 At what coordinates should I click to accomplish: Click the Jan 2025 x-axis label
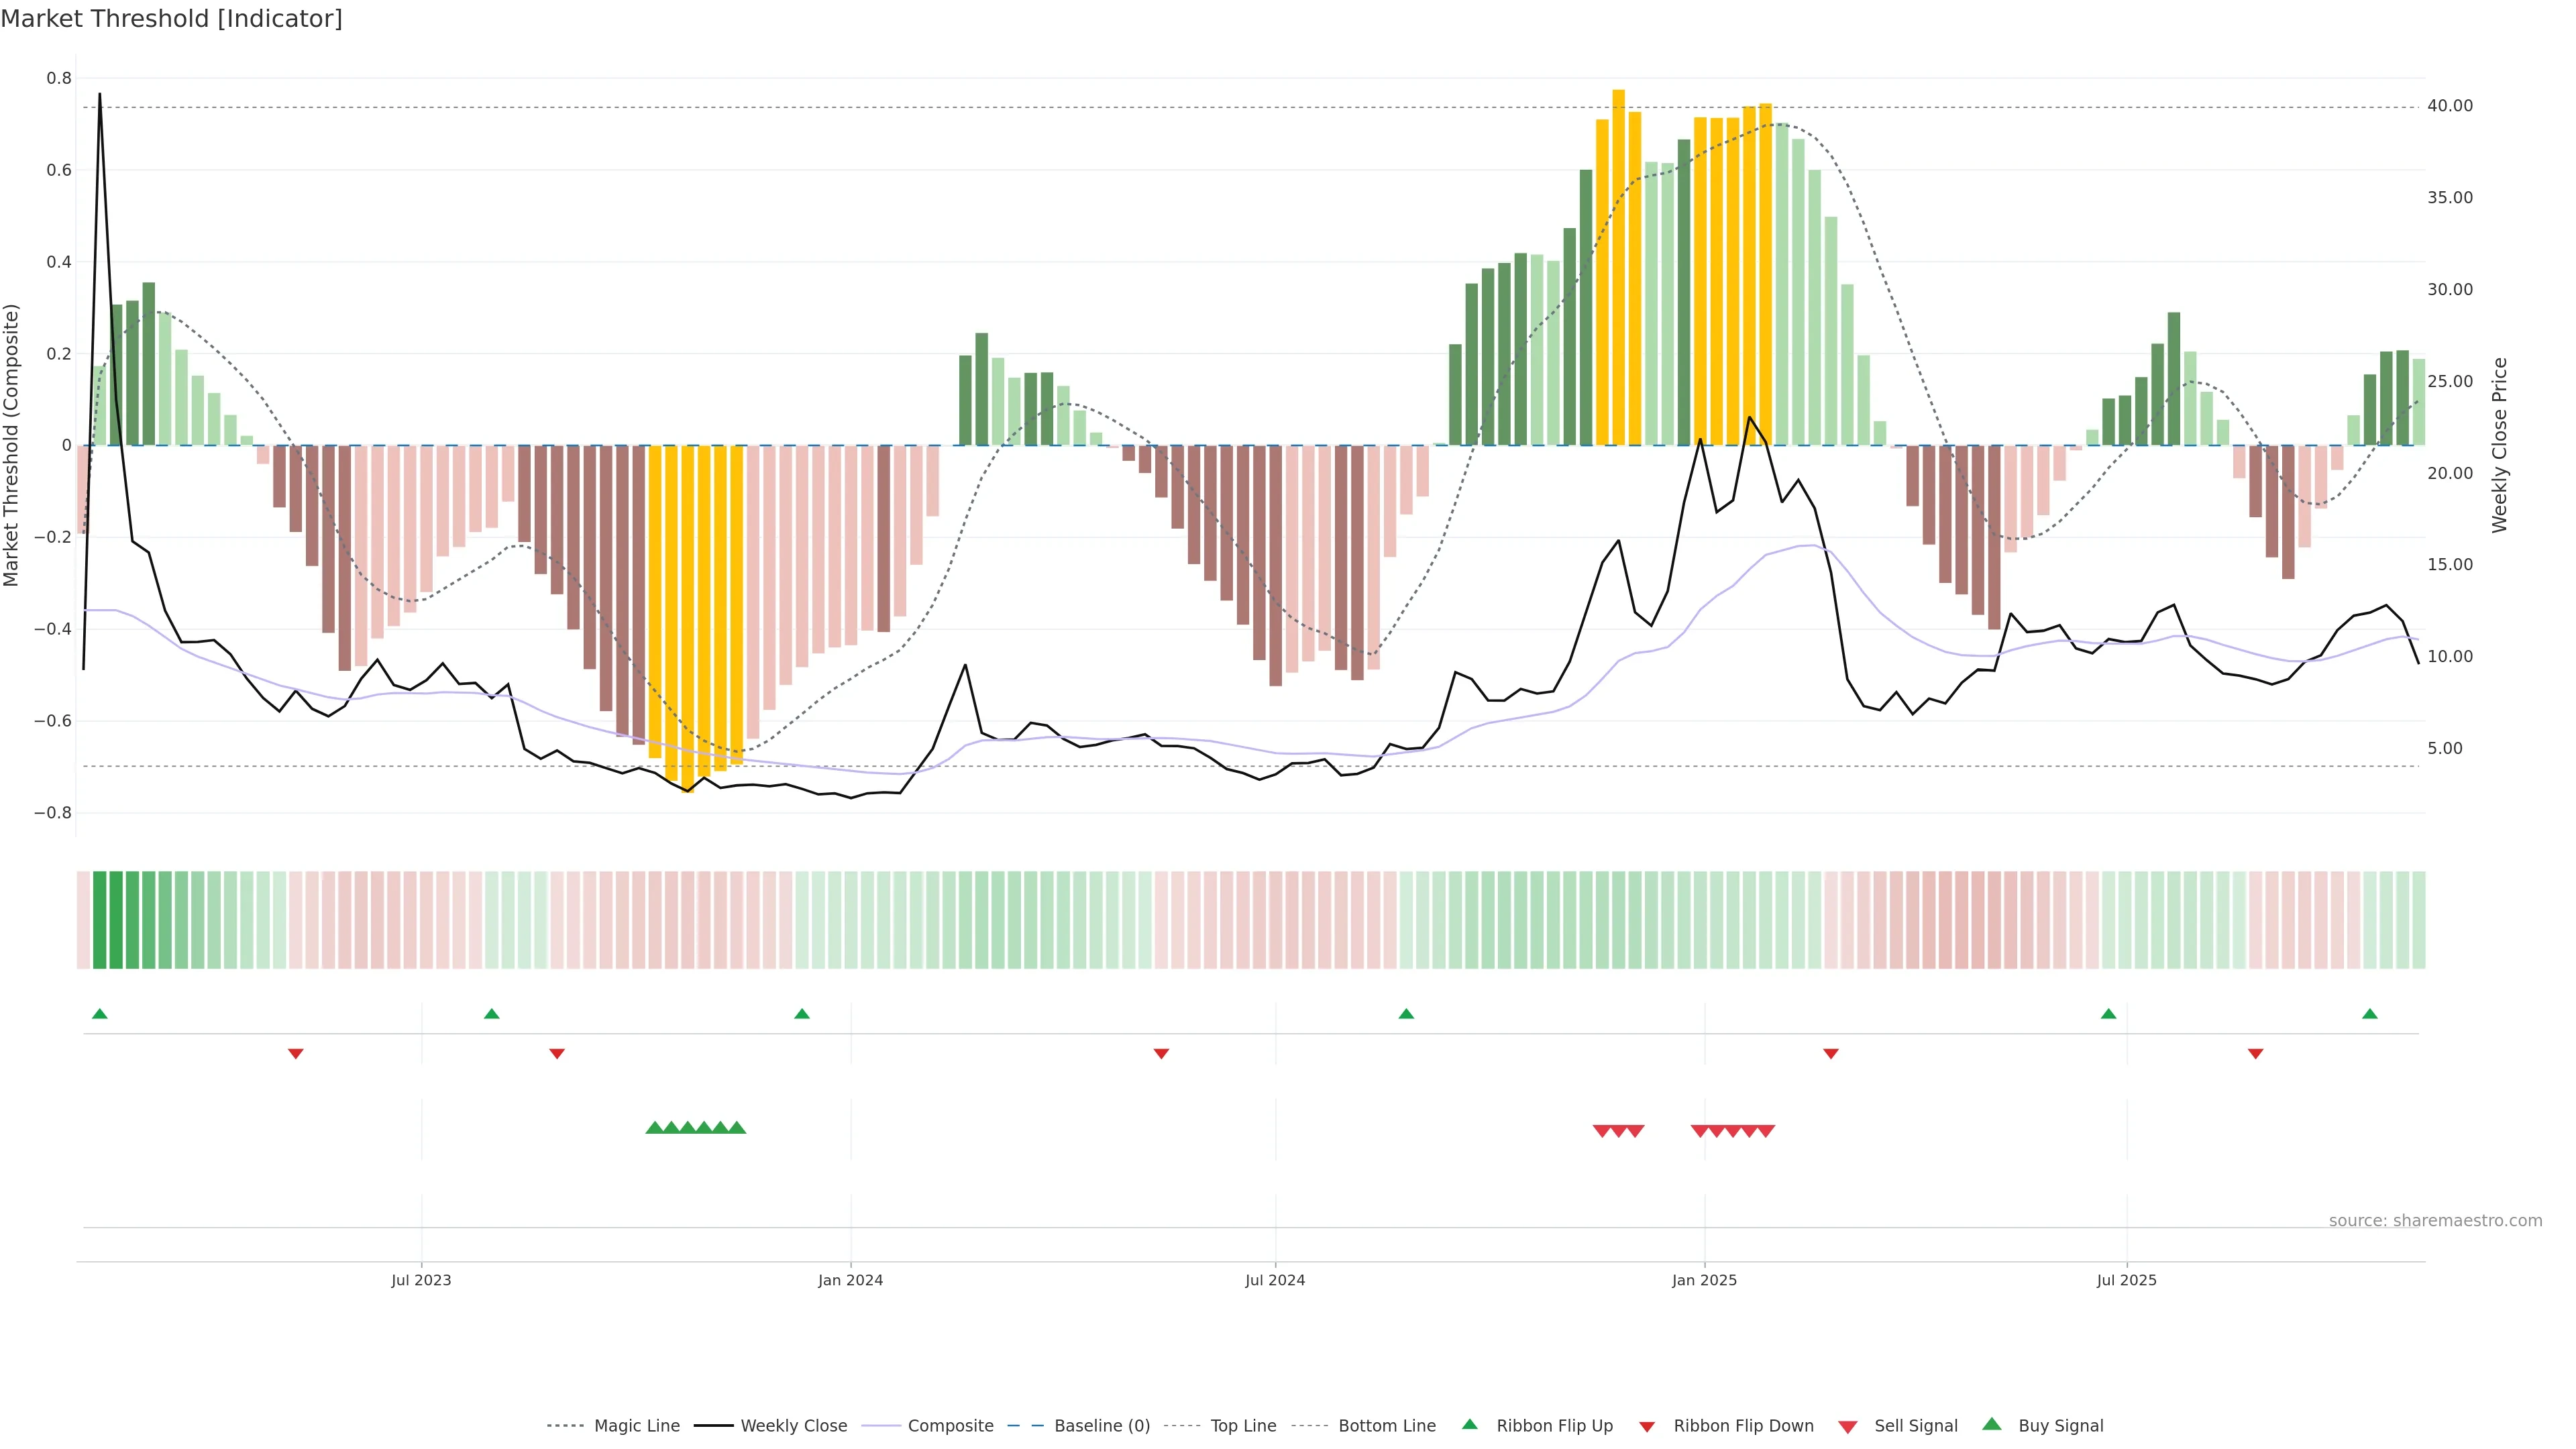click(x=1704, y=1280)
